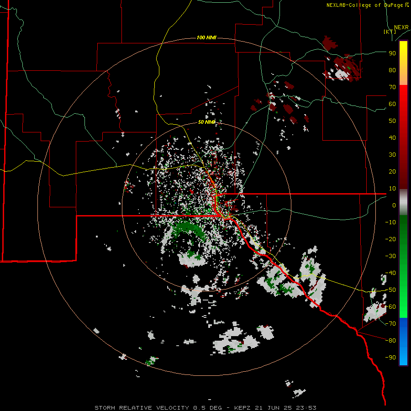This screenshot has height=411, width=411.
Task: Click the '[KT]' units label
Action: point(390,32)
